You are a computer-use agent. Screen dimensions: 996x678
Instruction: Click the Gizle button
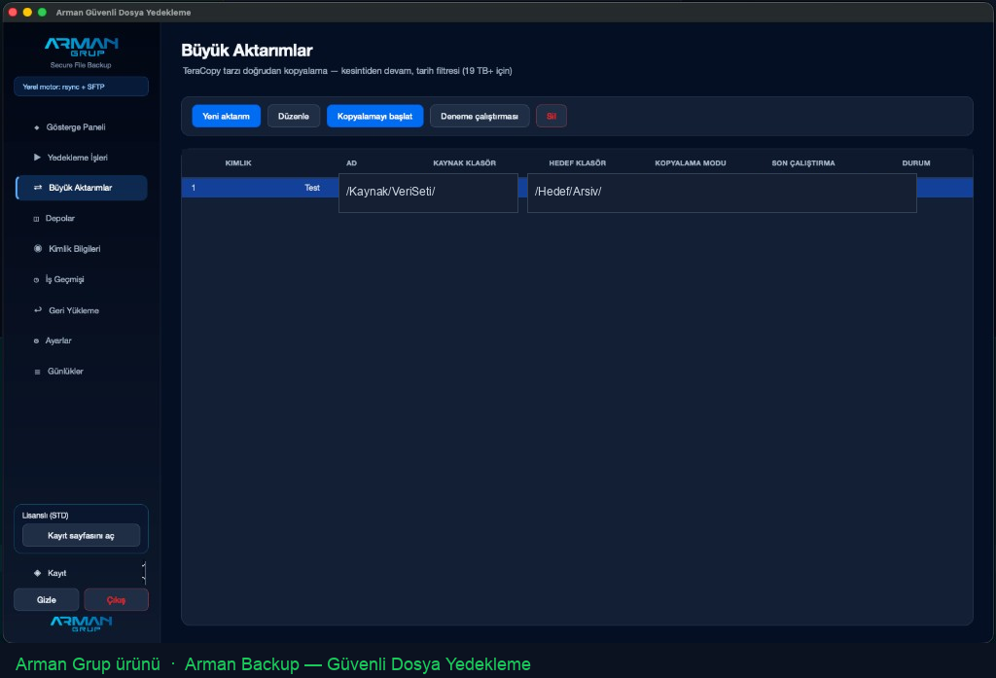tap(47, 600)
